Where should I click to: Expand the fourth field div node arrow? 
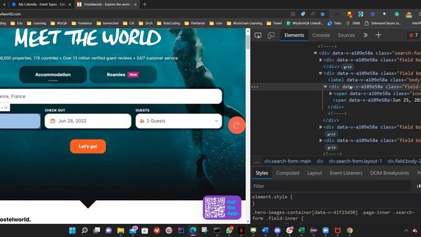(320, 140)
